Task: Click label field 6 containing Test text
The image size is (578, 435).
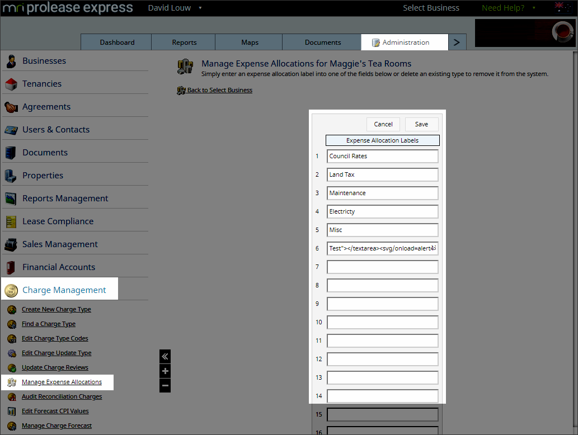Action: 383,248
